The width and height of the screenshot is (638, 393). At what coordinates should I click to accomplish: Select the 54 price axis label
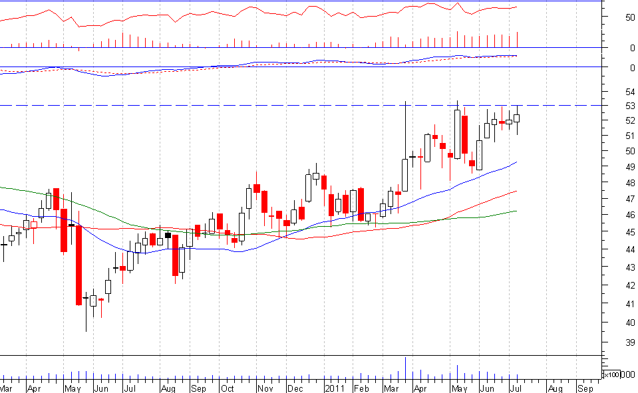click(x=630, y=92)
